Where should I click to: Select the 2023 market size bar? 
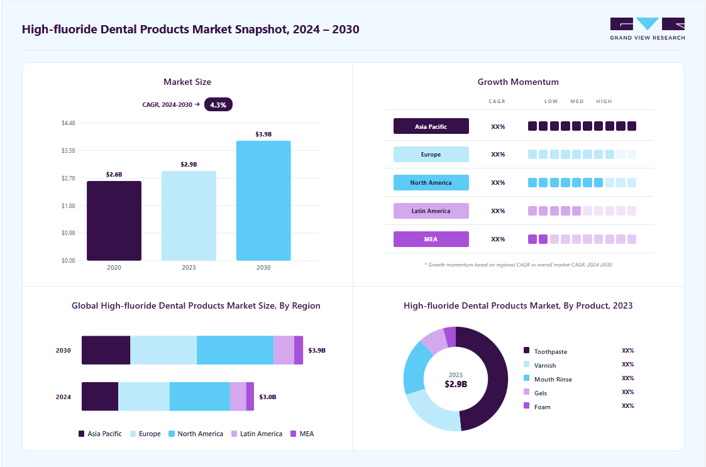tap(189, 216)
